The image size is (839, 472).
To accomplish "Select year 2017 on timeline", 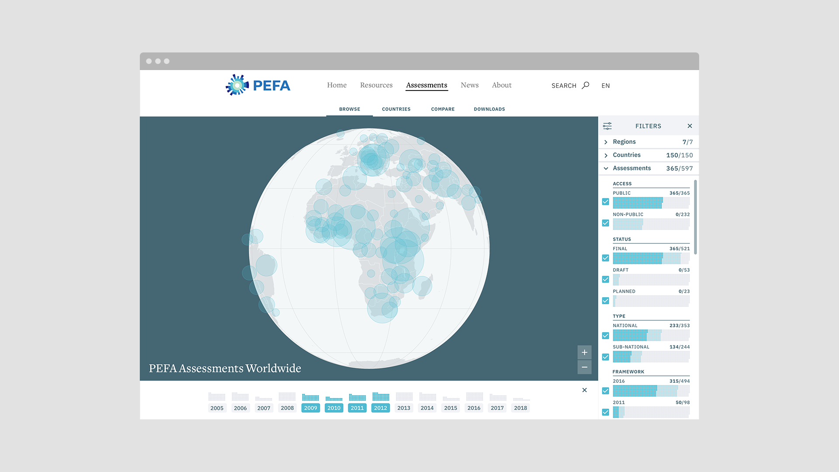I will point(497,408).
